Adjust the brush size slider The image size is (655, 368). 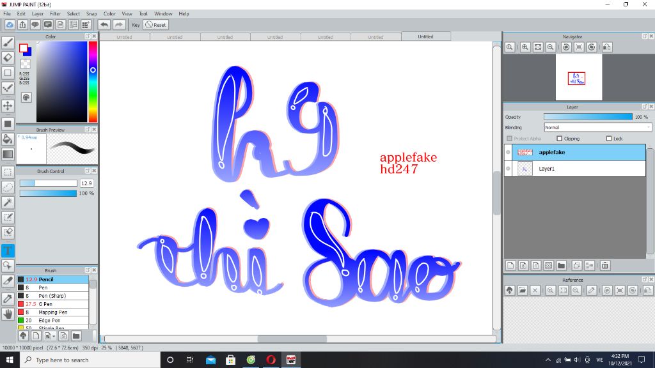(x=49, y=183)
